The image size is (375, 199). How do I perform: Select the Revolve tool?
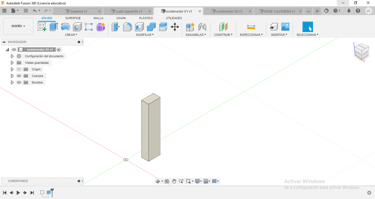pyautogui.click(x=65, y=27)
